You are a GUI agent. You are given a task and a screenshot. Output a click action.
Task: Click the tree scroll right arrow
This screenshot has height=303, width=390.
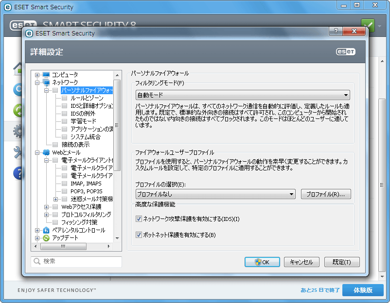coord(109,246)
